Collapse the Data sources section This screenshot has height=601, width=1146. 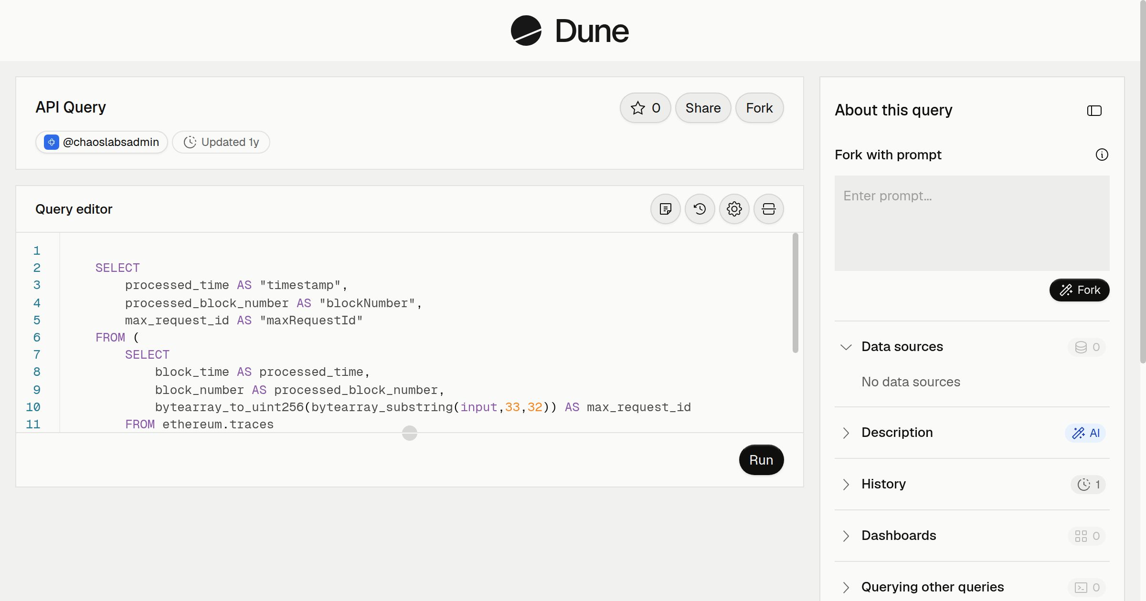tap(846, 347)
